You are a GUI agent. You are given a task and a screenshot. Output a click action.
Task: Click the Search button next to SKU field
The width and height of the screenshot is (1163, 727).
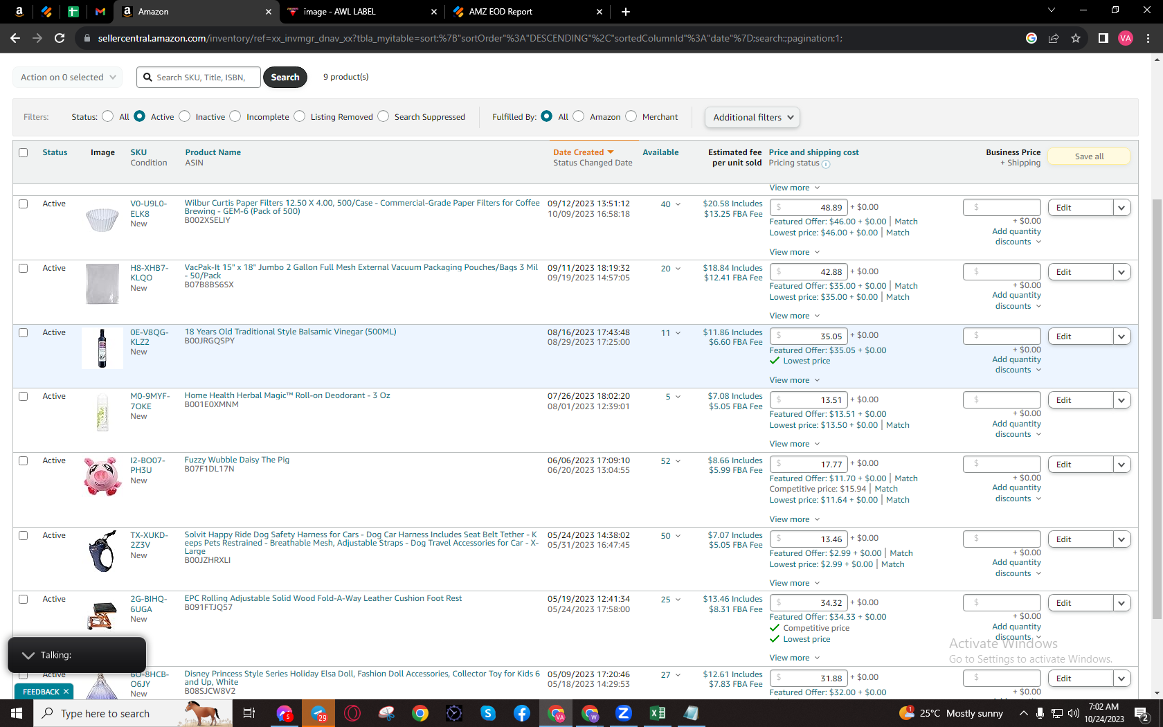coord(285,77)
